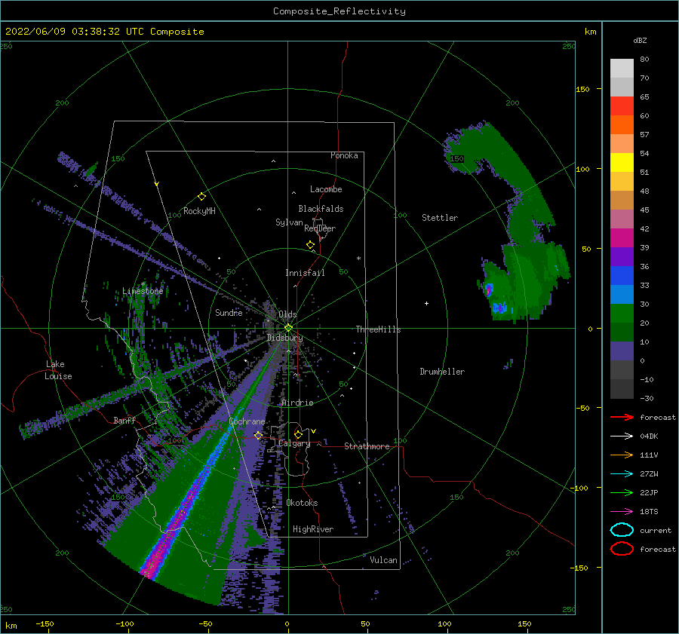679x634 pixels.
Task: Click the red forecast arrow in legend
Action: 622,417
